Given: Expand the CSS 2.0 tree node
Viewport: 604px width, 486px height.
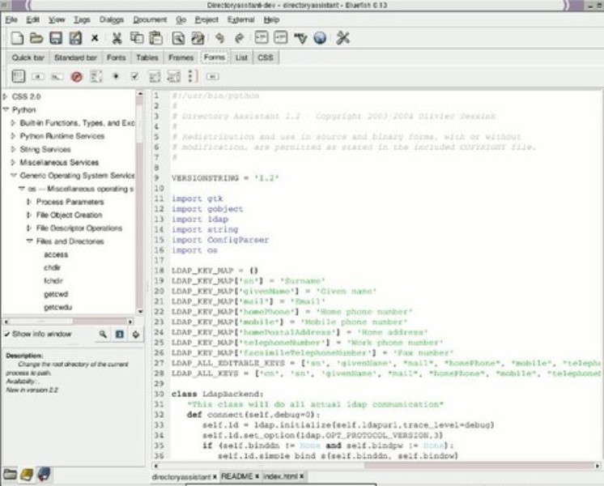Looking at the screenshot, I should [6, 96].
